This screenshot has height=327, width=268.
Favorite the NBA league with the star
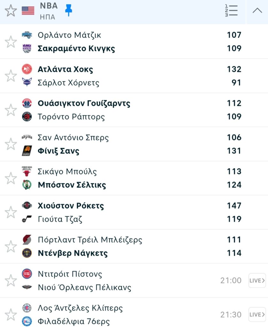[x=11, y=11]
